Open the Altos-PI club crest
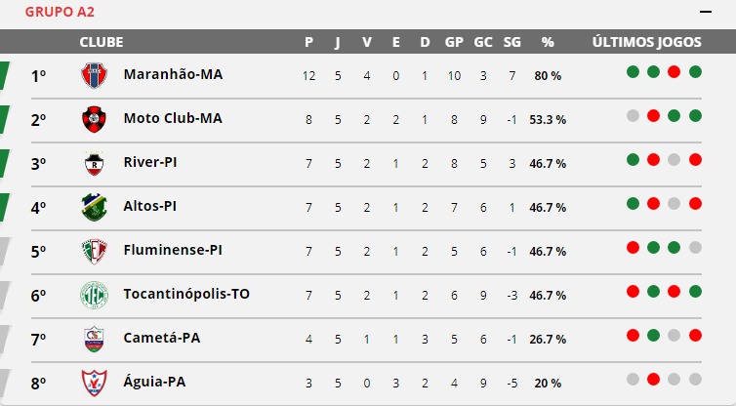 (x=95, y=207)
